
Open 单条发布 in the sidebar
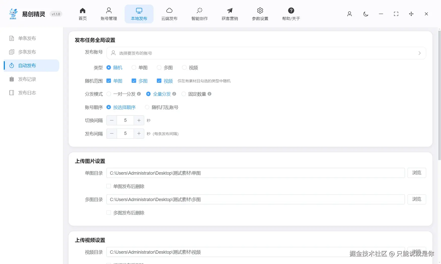point(32,38)
